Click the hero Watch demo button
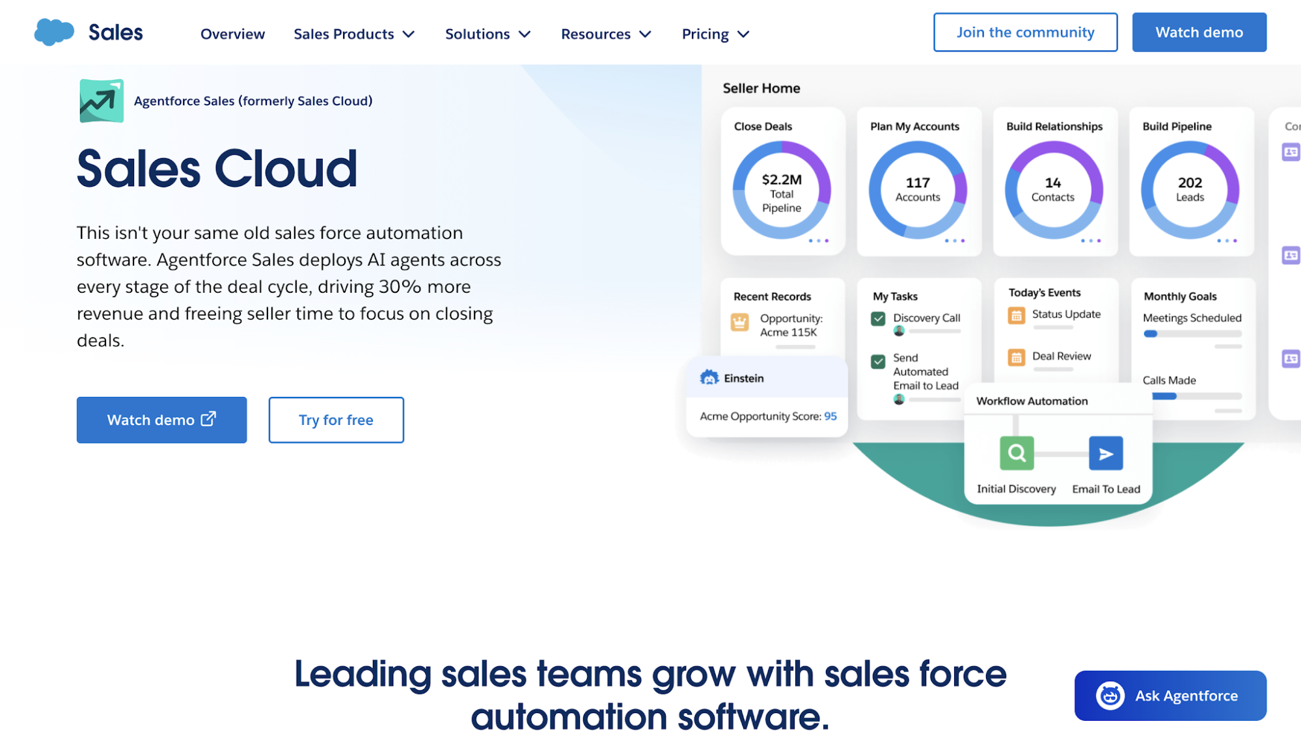The width and height of the screenshot is (1301, 743). pyautogui.click(x=161, y=420)
